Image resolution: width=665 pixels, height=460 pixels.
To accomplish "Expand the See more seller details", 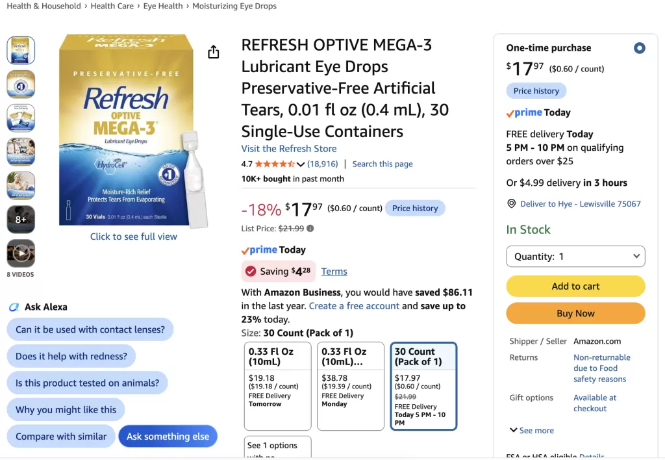I will [x=532, y=430].
